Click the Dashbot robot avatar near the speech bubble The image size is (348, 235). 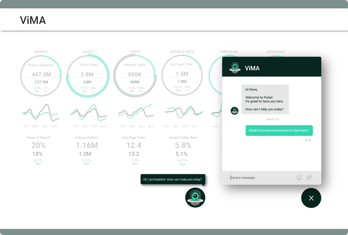tap(195, 197)
